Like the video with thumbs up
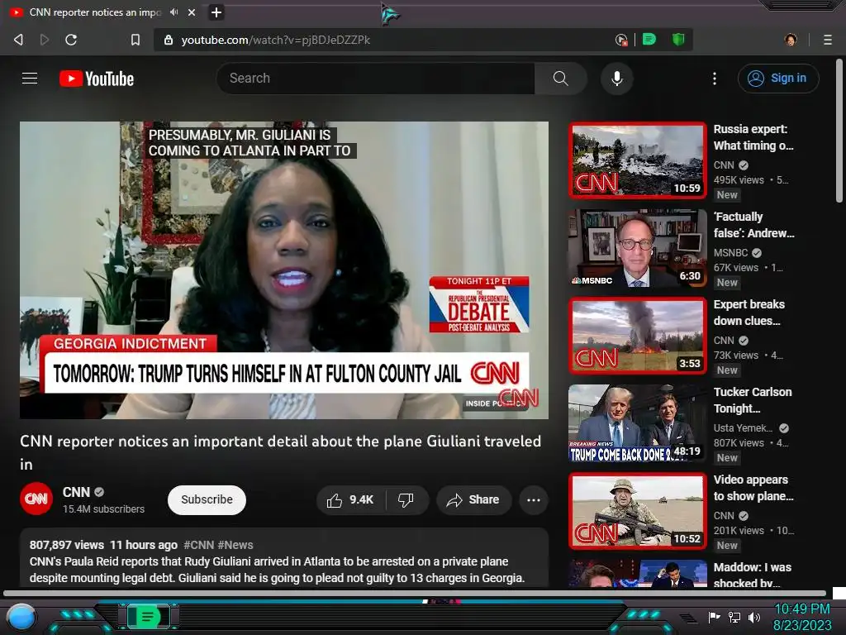 coord(350,500)
